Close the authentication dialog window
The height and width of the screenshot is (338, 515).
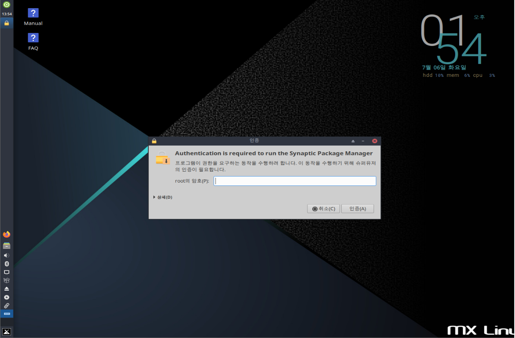pos(374,141)
